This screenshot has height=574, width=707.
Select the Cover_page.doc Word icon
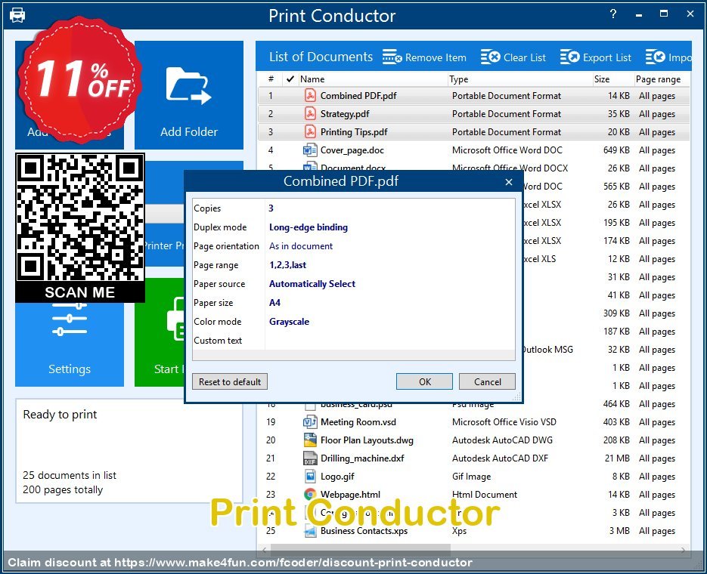pyautogui.click(x=310, y=150)
